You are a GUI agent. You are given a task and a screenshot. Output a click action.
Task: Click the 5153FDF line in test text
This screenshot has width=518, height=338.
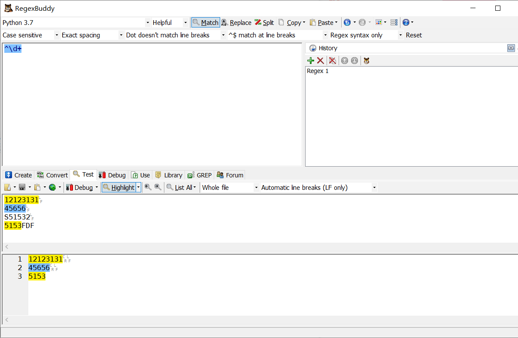[19, 225]
